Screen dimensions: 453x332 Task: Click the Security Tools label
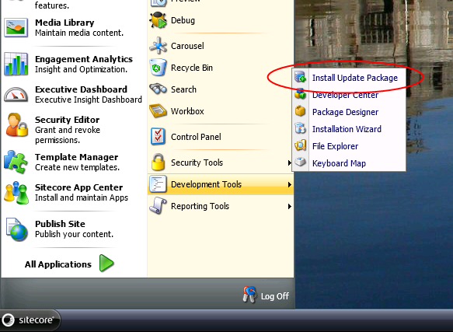pos(197,163)
